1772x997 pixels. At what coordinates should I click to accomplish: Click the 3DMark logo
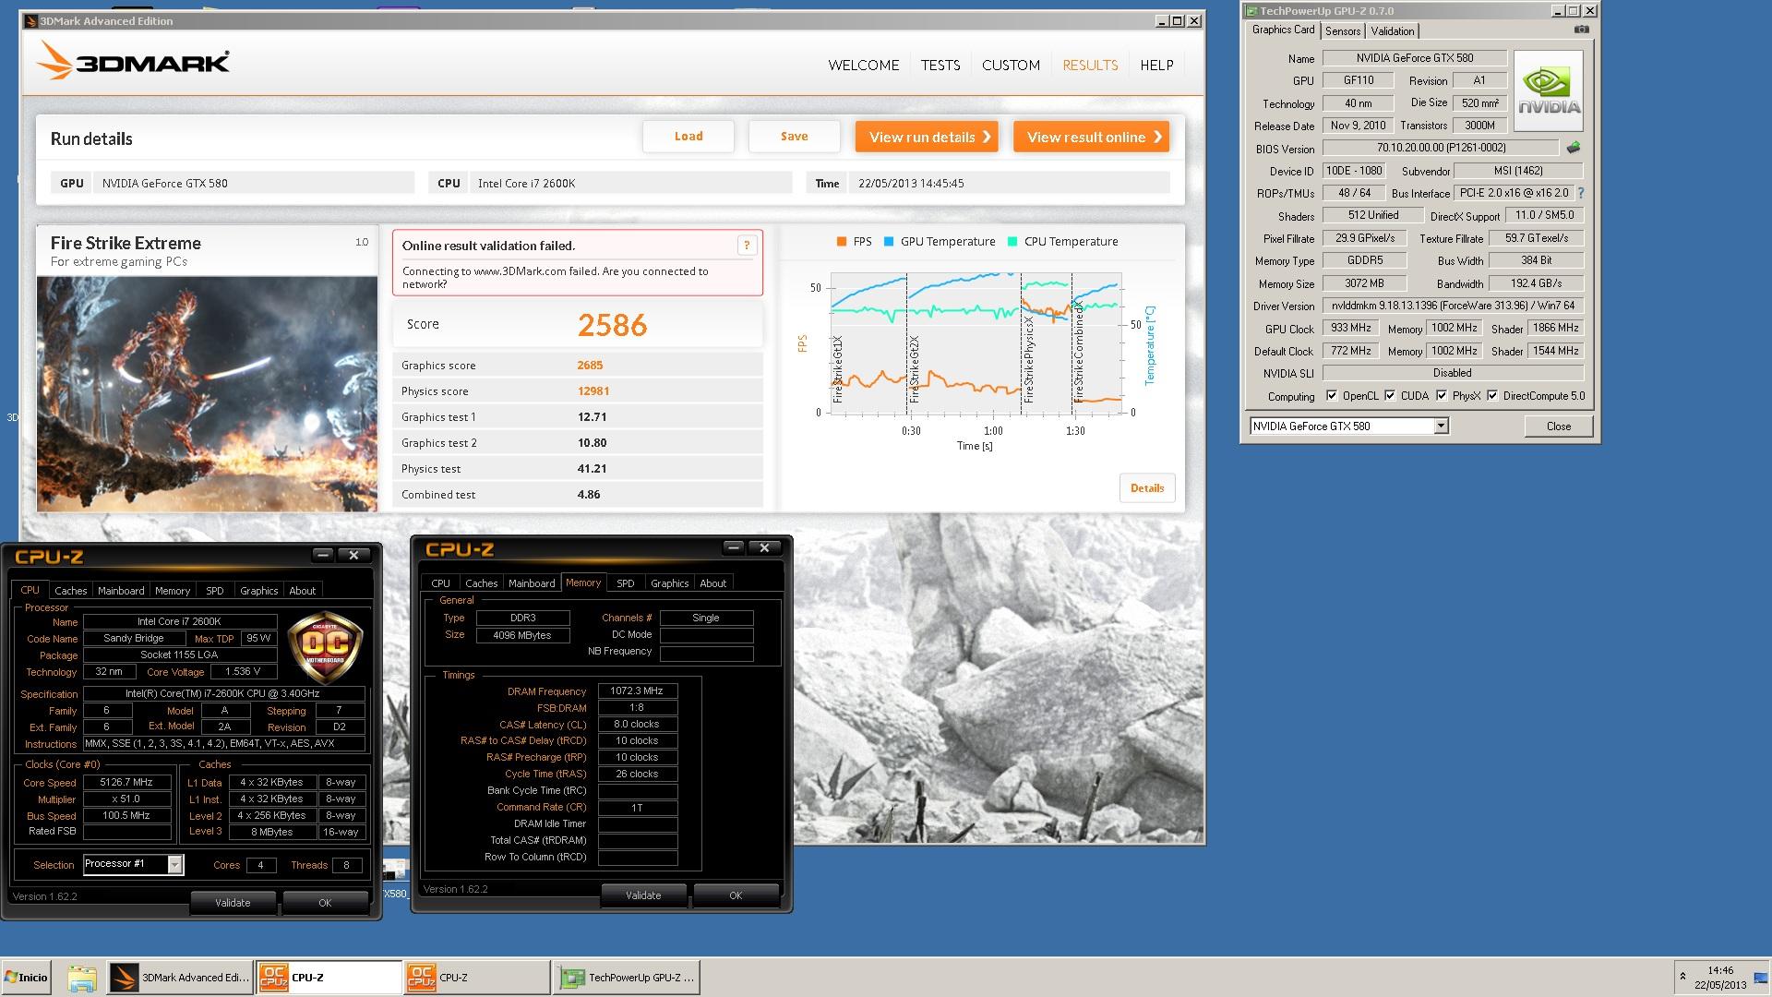[134, 62]
